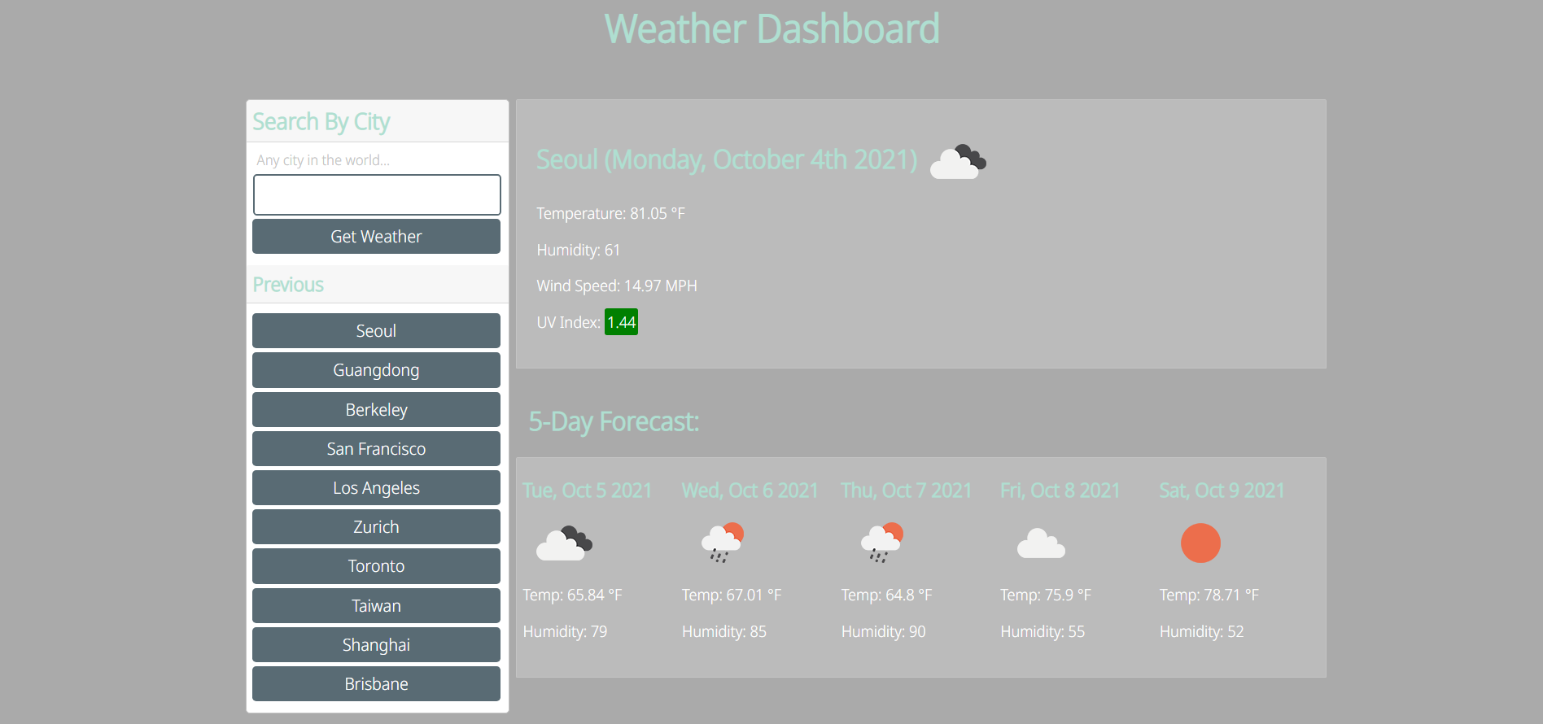Load previous search Seoul
This screenshot has height=724, width=1543.
[x=377, y=331]
